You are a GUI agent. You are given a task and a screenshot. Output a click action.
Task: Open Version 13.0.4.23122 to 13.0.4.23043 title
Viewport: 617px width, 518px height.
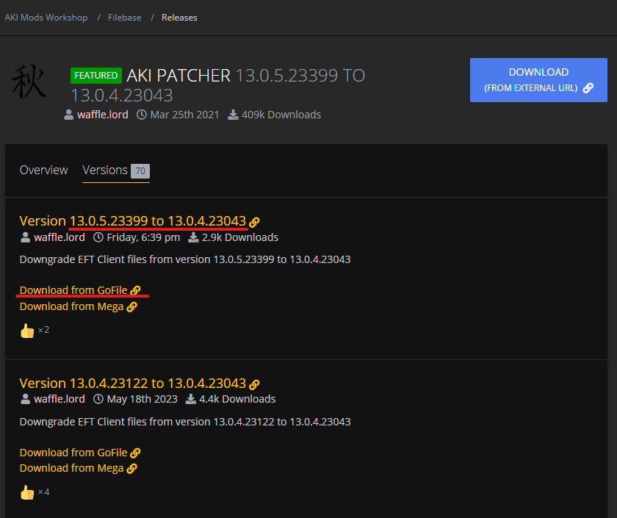(x=133, y=383)
